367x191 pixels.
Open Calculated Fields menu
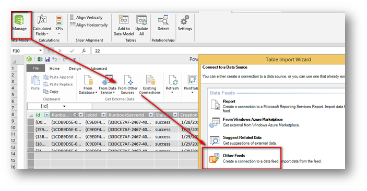click(42, 25)
